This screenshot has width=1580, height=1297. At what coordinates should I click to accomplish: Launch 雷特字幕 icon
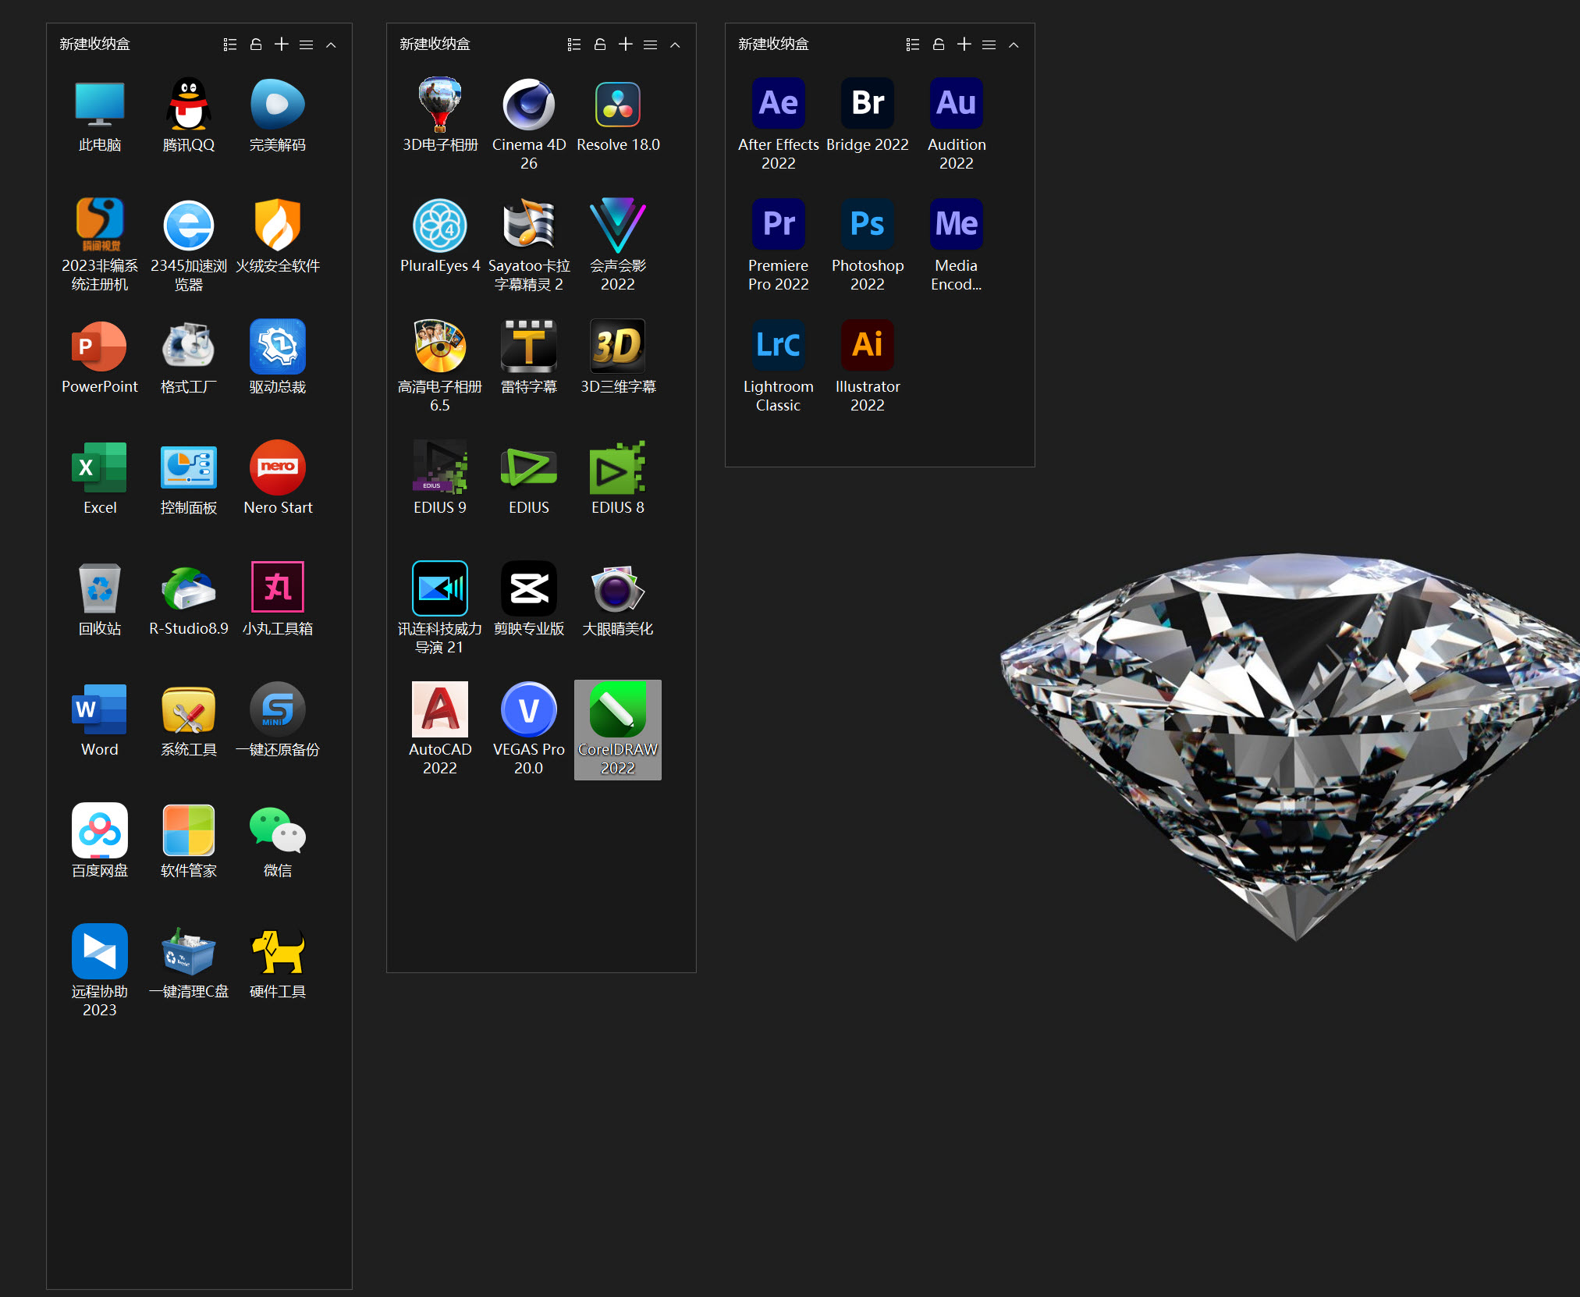pos(529,346)
